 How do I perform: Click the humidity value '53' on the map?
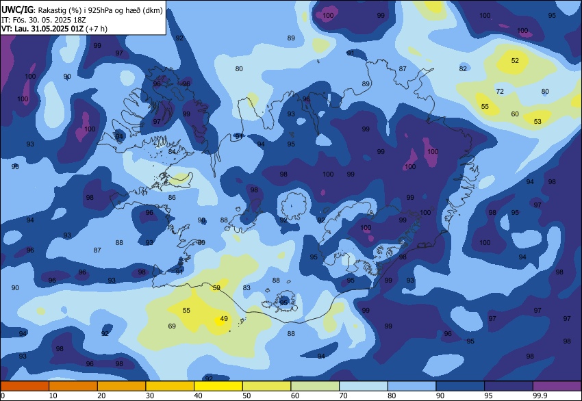537,121
